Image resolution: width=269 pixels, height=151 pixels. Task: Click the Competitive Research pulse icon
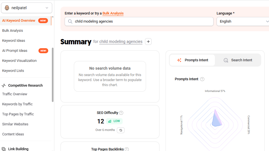pyautogui.click(x=4, y=85)
